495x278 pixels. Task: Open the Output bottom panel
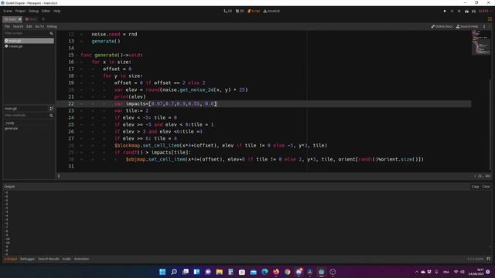point(11,259)
